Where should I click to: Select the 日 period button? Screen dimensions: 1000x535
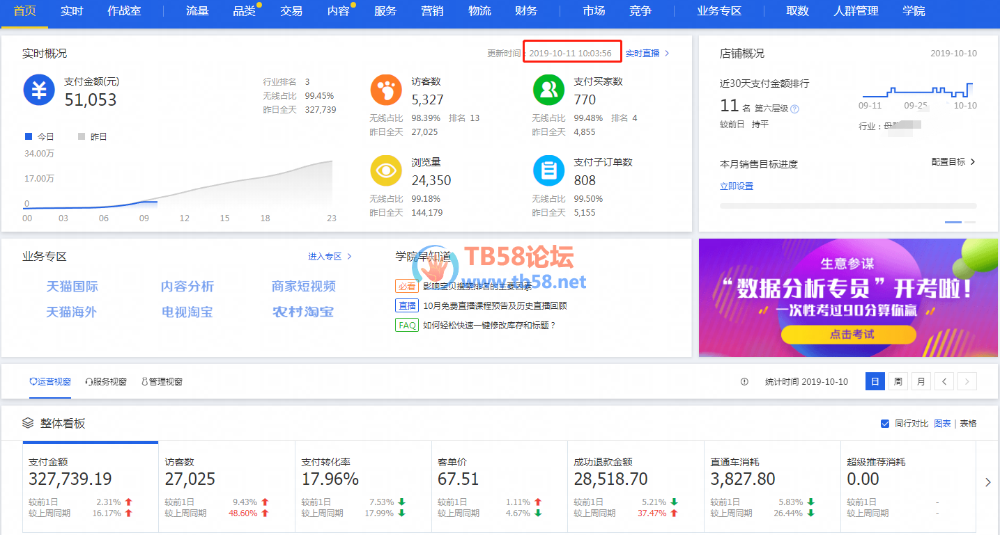pos(875,381)
